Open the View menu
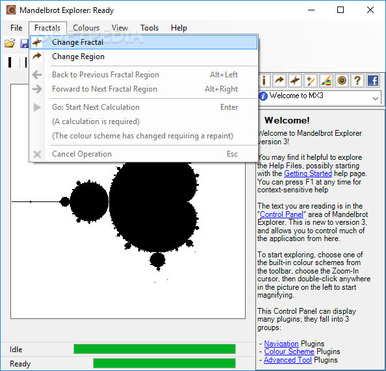Viewport: 386px width, 371px height. point(120,28)
